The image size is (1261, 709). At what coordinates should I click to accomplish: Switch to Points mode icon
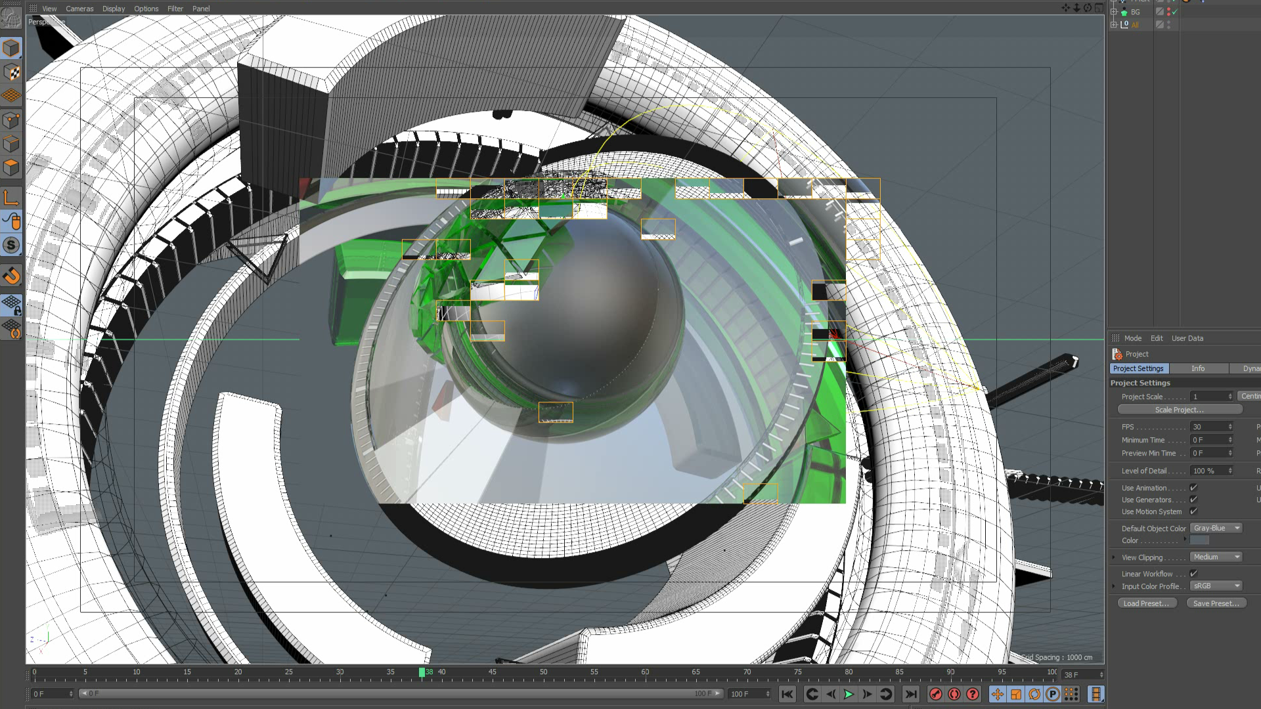click(x=11, y=120)
